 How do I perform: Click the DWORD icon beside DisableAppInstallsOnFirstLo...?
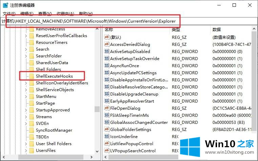tap(106, 80)
